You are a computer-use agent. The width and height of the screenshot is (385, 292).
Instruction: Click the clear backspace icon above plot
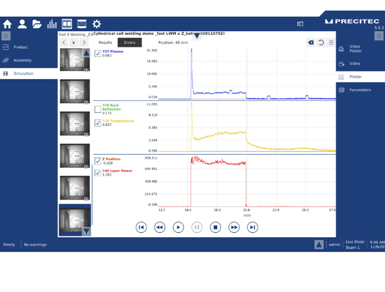pos(311,43)
